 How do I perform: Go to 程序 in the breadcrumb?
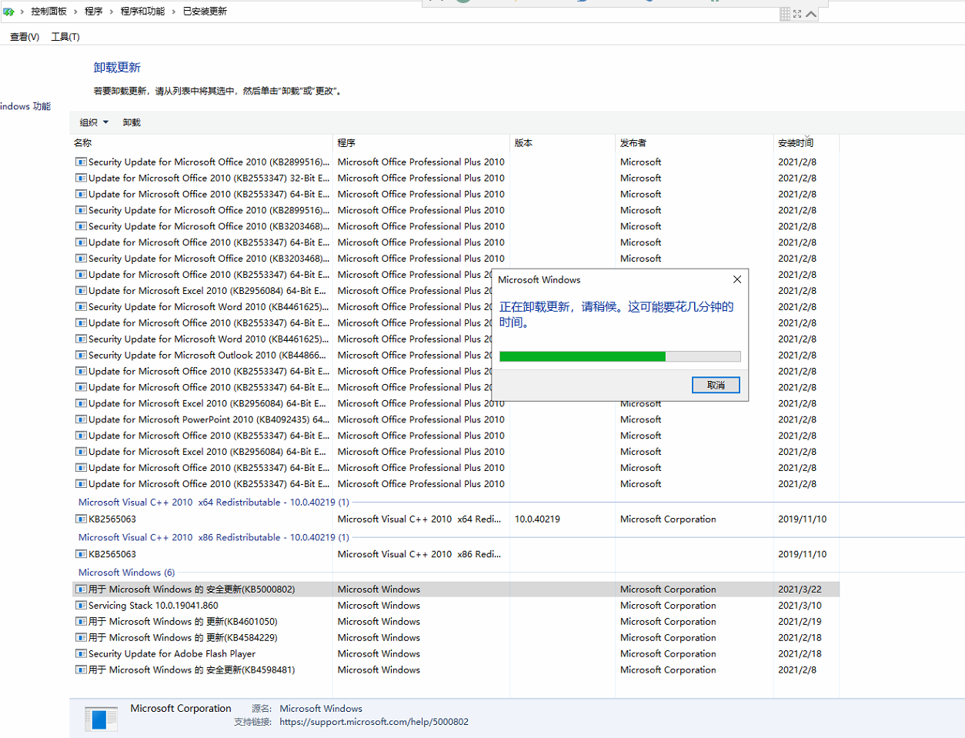pos(93,12)
